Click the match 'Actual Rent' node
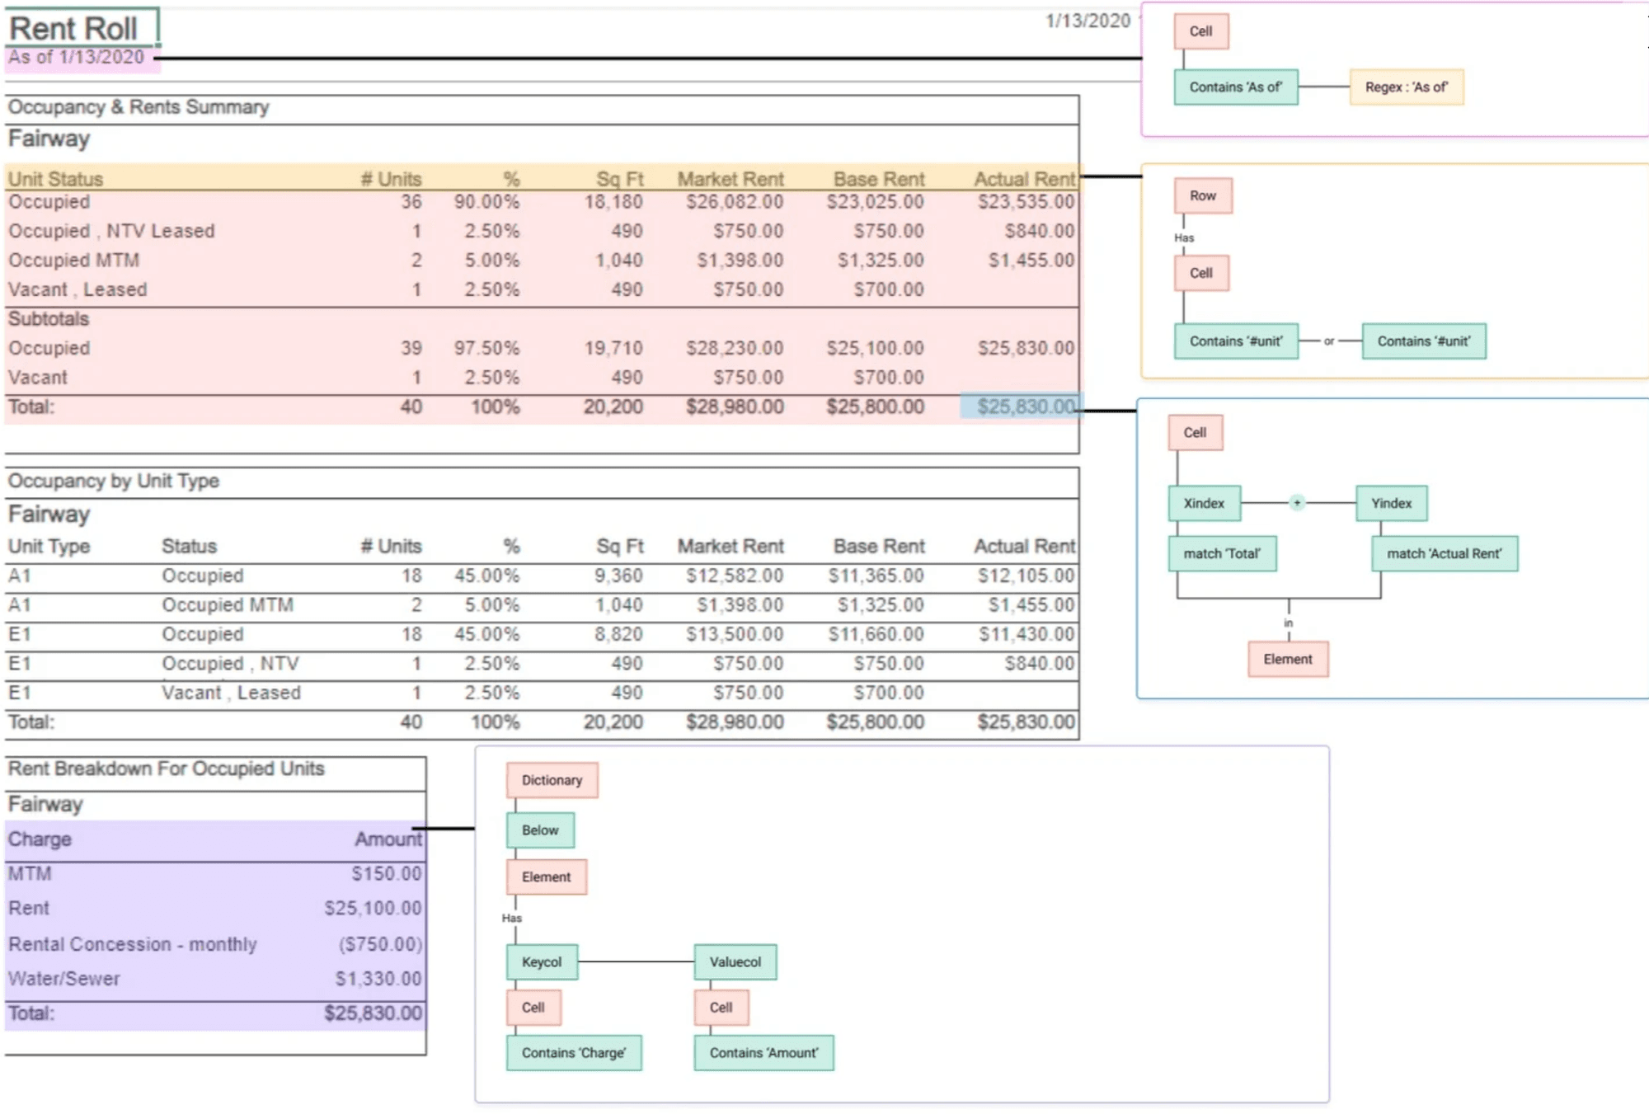The height and width of the screenshot is (1114, 1649). [x=1444, y=553]
